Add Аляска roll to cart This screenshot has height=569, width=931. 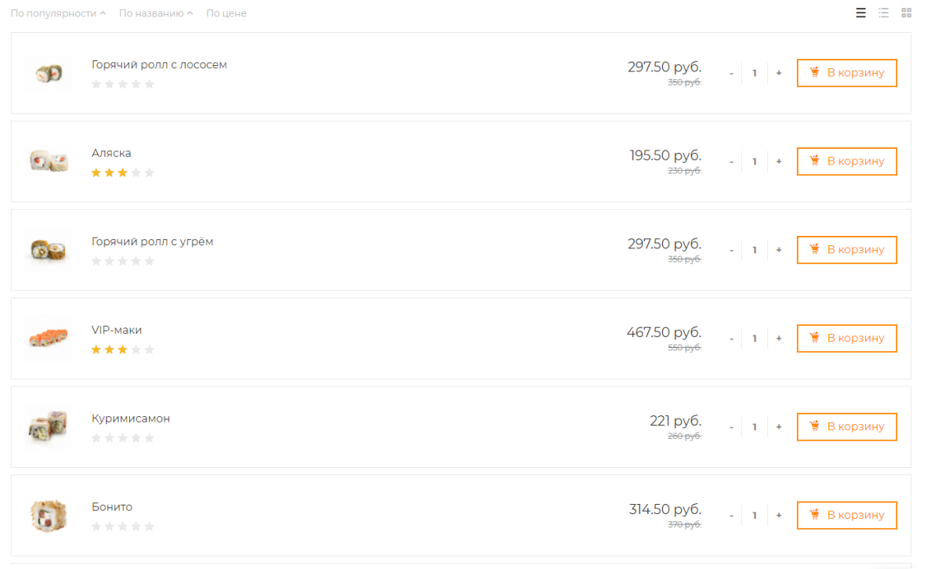(x=846, y=161)
